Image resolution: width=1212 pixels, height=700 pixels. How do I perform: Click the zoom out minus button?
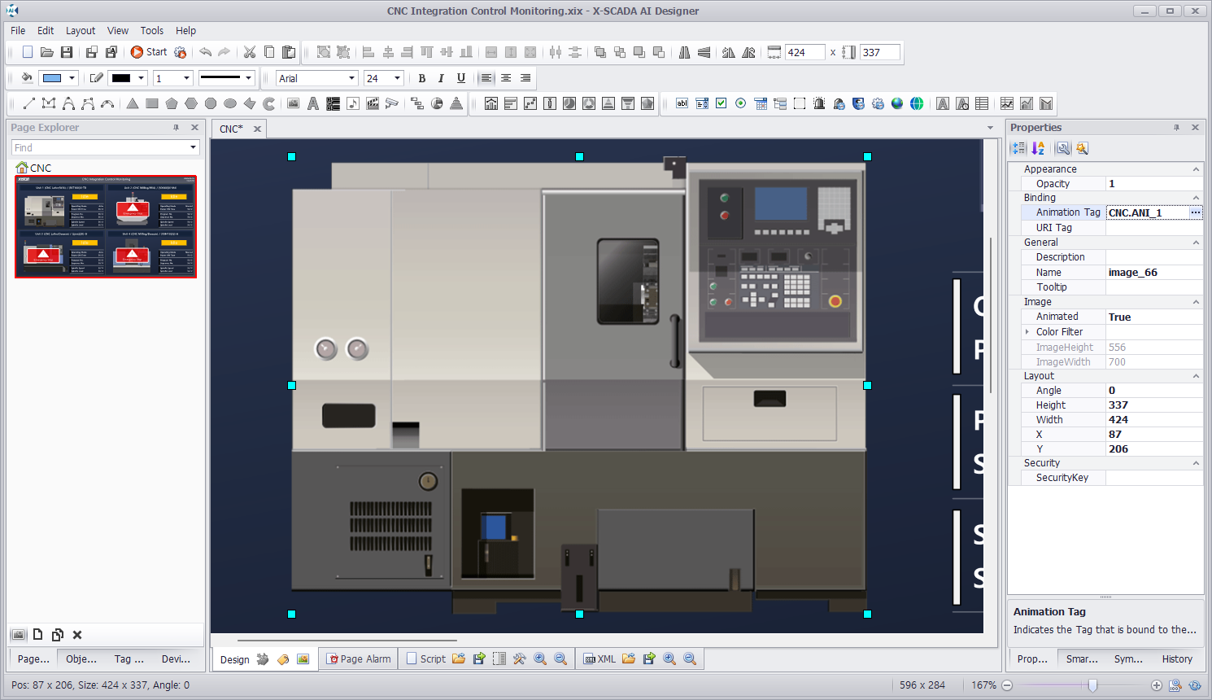1007,685
